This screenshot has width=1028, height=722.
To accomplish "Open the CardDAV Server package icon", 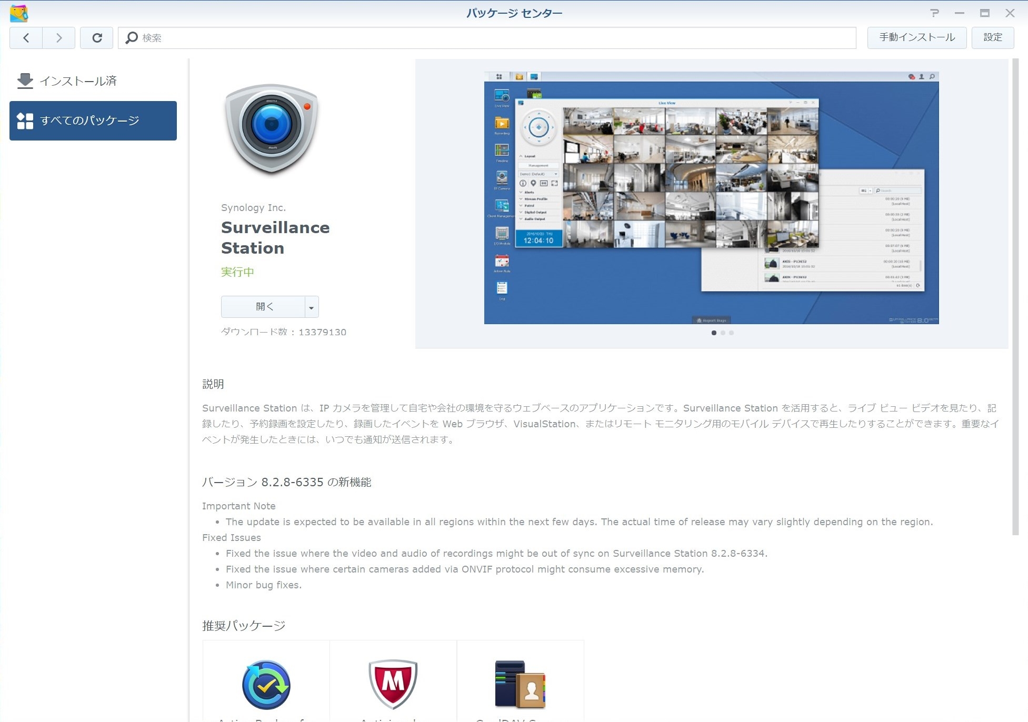I will (520, 684).
